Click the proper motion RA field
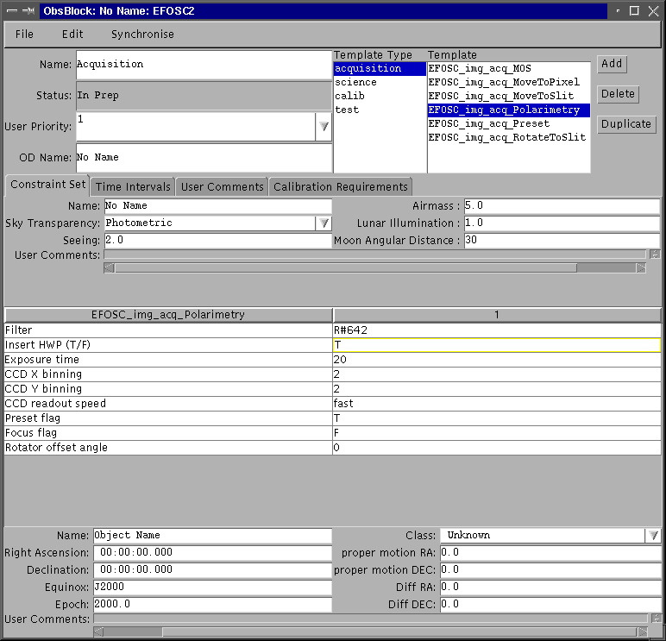The image size is (666, 641). tap(550, 553)
